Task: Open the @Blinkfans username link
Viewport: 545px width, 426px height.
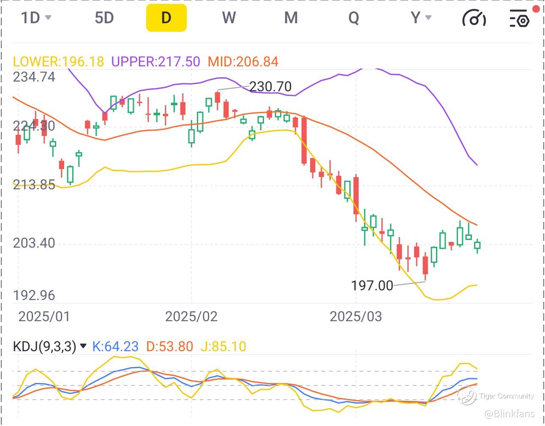Action: pos(509,414)
